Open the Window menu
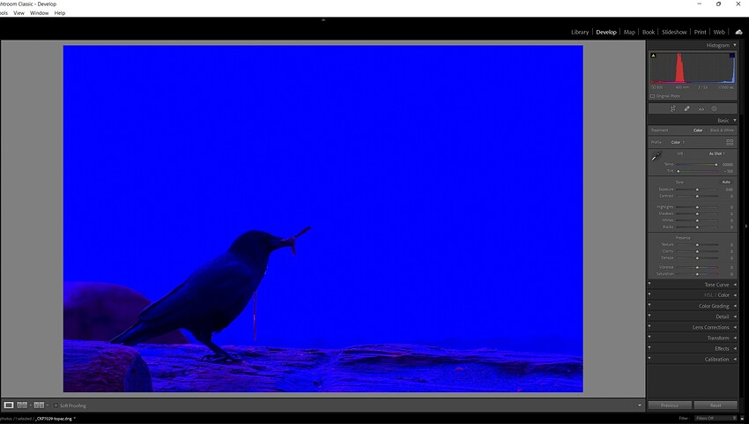The image size is (749, 424). [x=40, y=13]
